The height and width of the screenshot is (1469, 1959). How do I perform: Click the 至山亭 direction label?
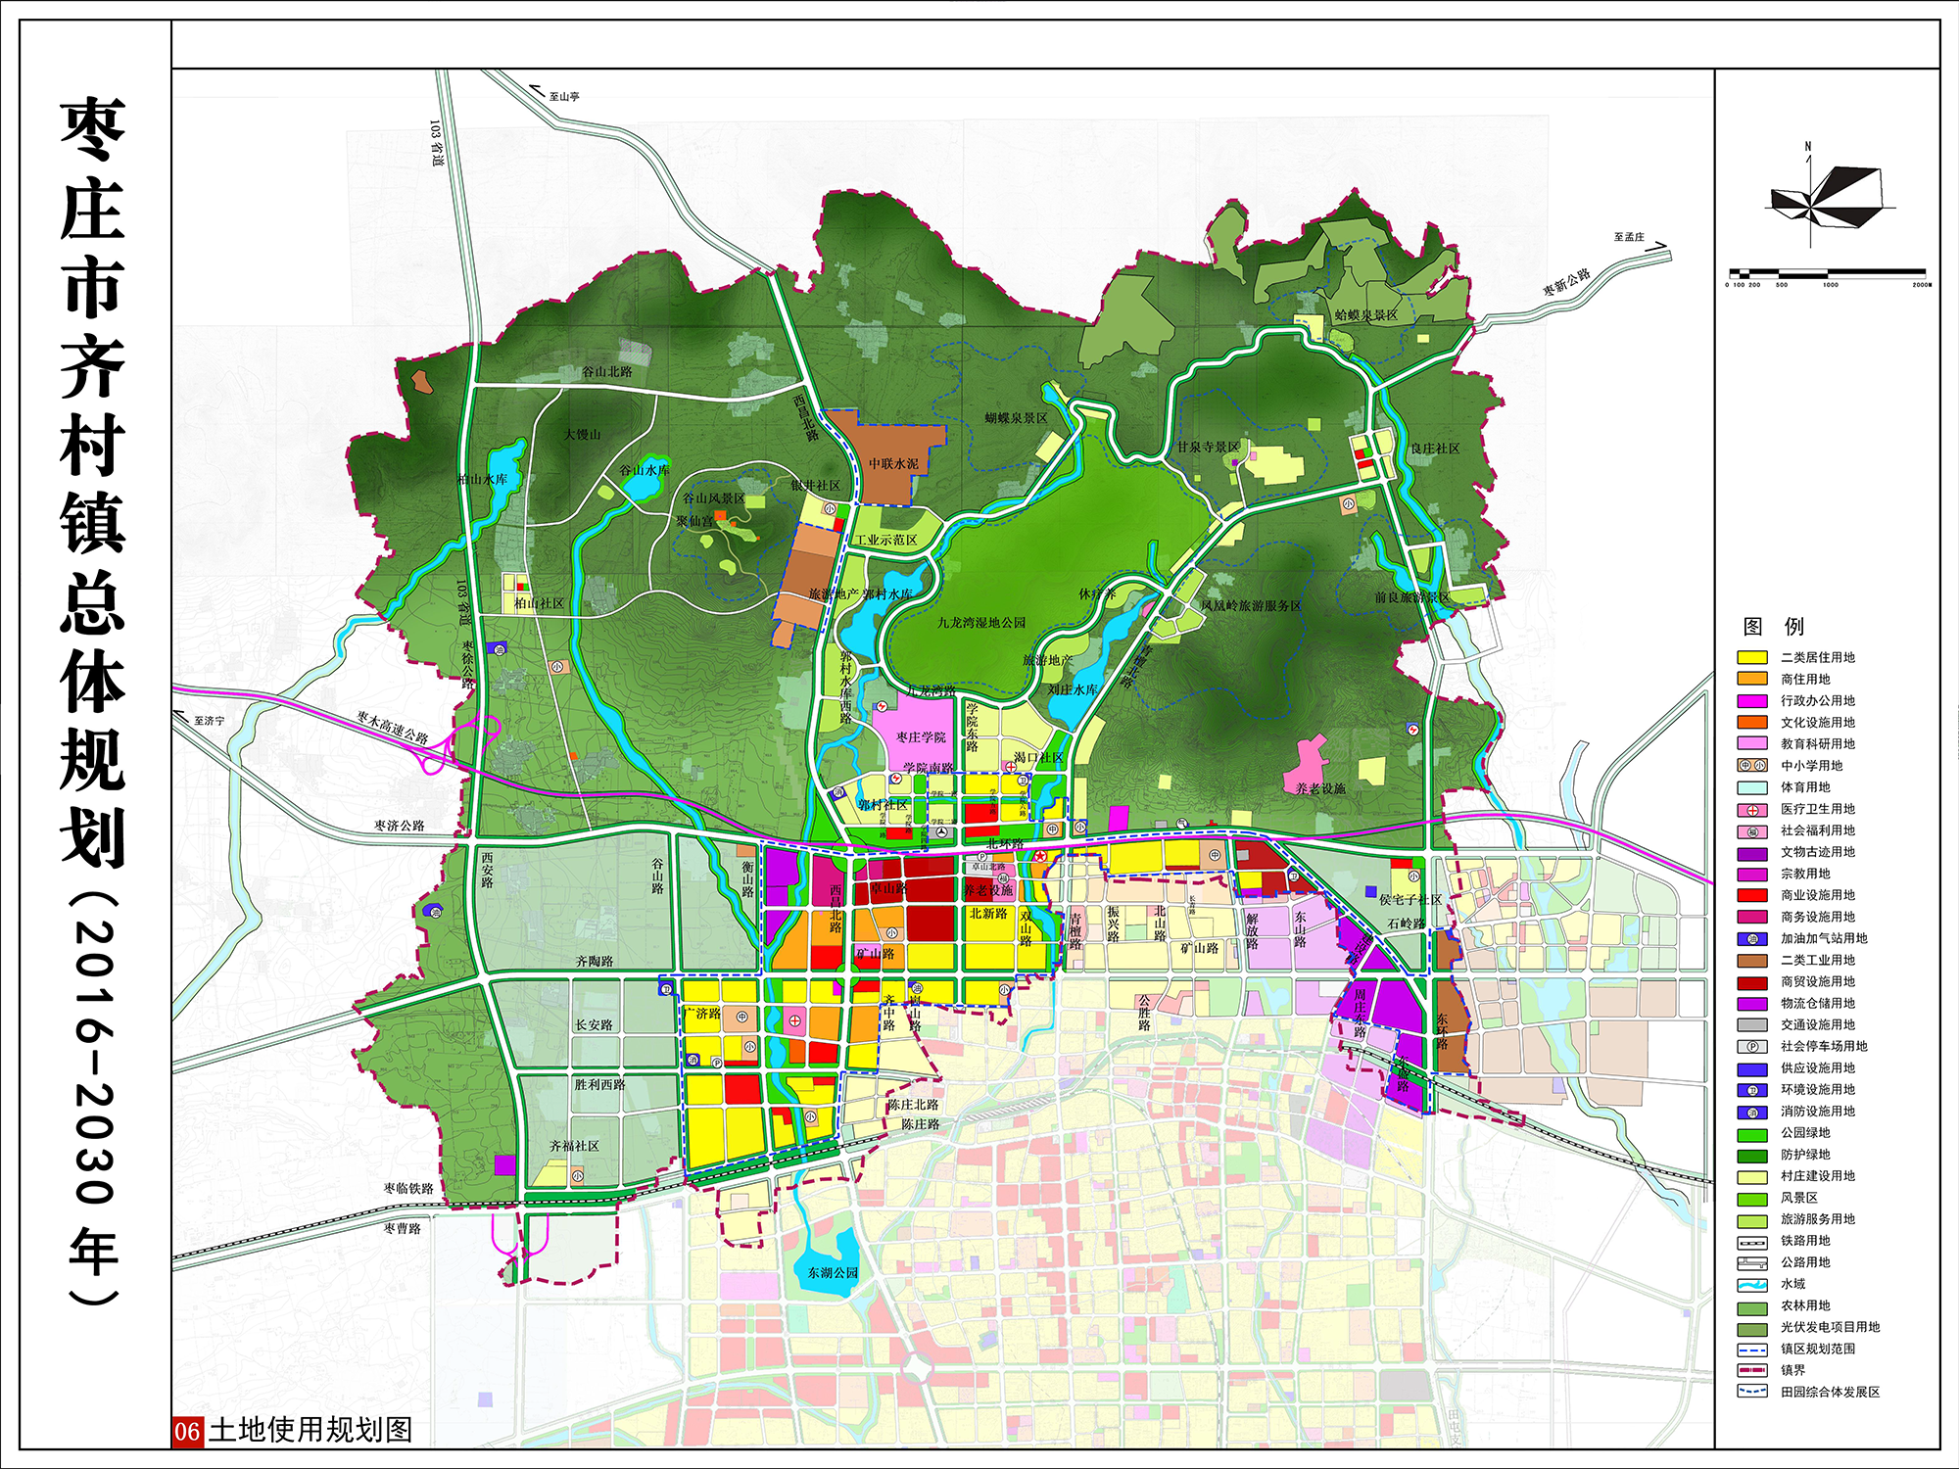pos(564,96)
